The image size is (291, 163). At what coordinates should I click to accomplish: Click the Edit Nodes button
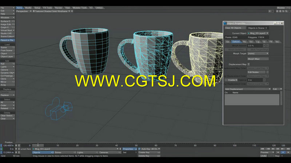tap(256, 72)
